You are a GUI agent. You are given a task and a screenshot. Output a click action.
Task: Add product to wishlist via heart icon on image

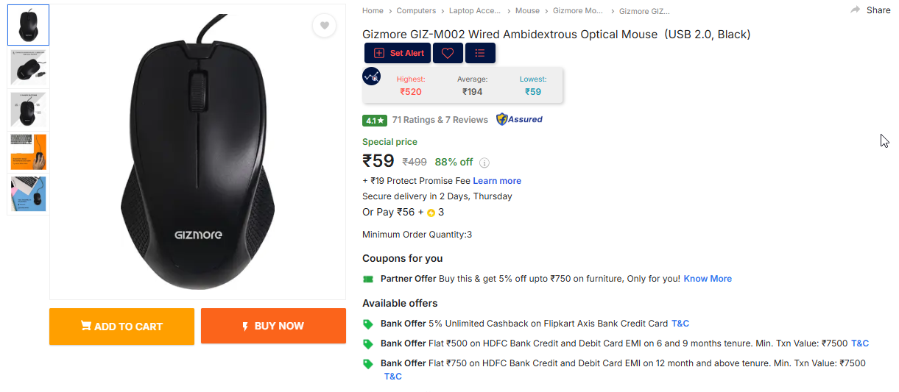(x=324, y=26)
